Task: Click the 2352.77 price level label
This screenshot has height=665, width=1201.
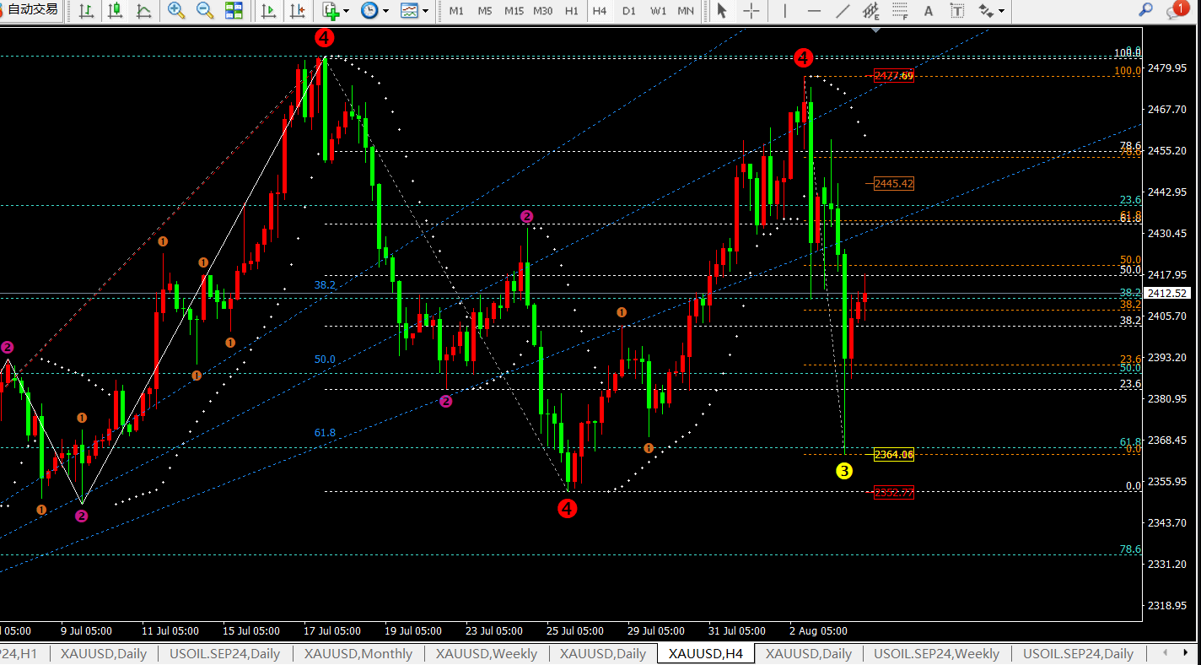Action: click(x=893, y=493)
